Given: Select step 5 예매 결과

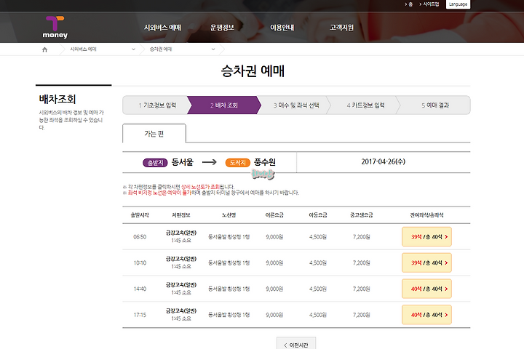Looking at the screenshot, I should click(435, 105).
